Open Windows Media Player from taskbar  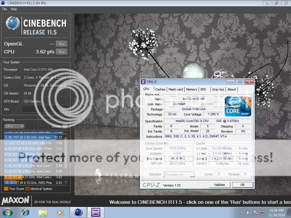point(60,212)
